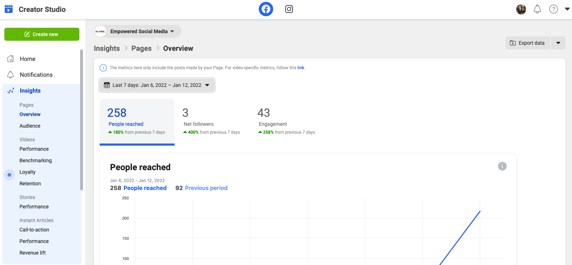Open Retention in sidebar
Image resolution: width=572 pixels, height=265 pixels.
(30, 184)
